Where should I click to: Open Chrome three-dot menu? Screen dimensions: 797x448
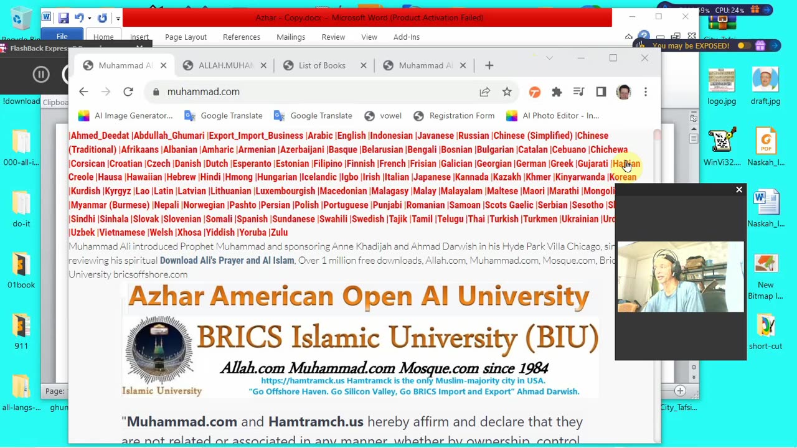pos(646,92)
